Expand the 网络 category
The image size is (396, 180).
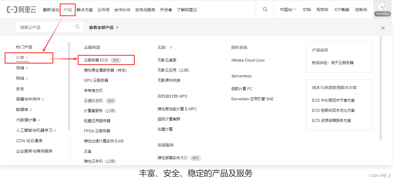pyautogui.click(x=22, y=79)
